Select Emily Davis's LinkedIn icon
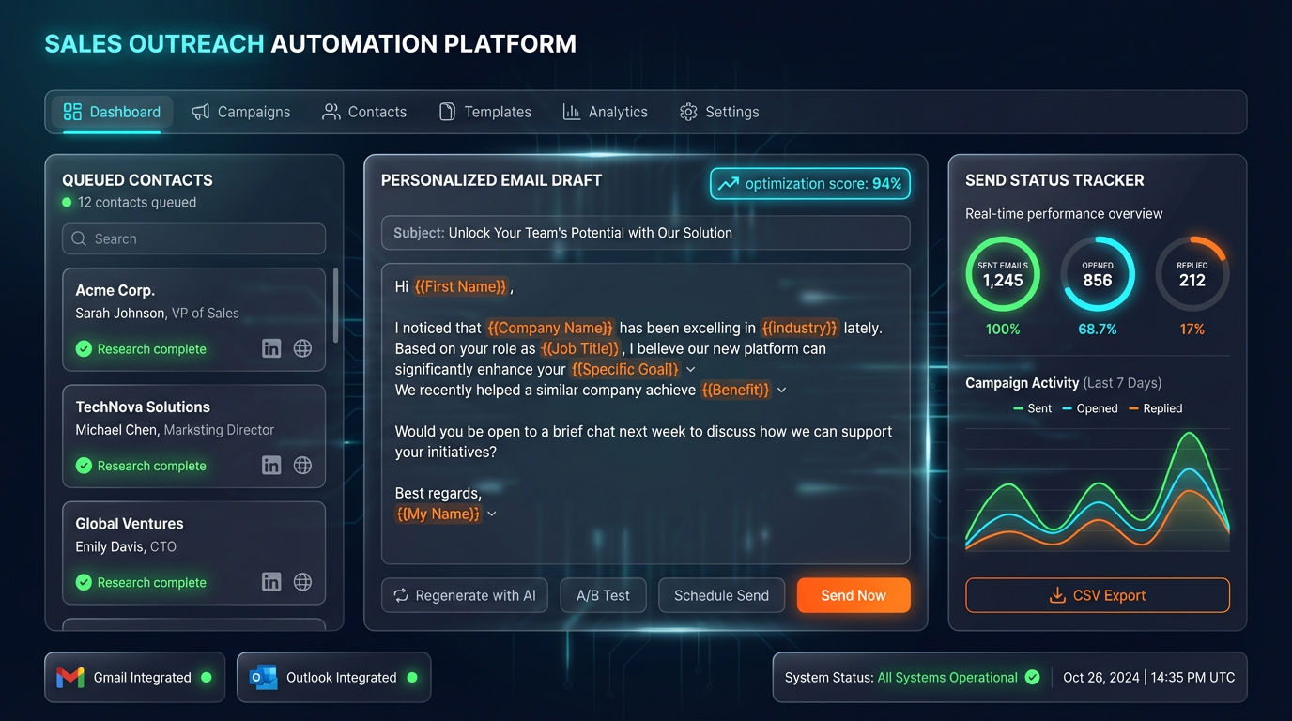Screen dimensions: 1292x721 (x=271, y=581)
